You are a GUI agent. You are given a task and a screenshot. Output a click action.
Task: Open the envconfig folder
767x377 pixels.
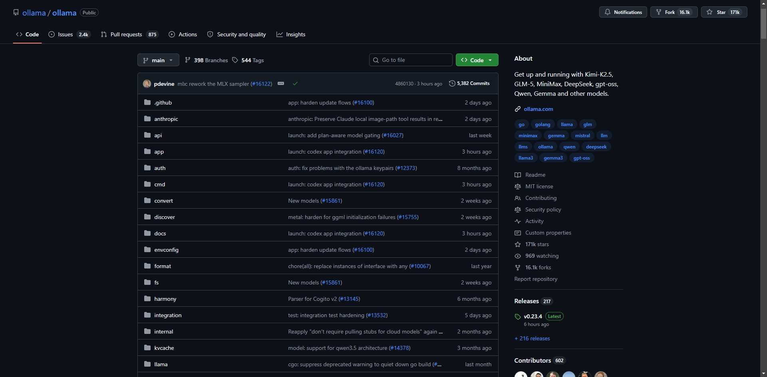(x=166, y=250)
